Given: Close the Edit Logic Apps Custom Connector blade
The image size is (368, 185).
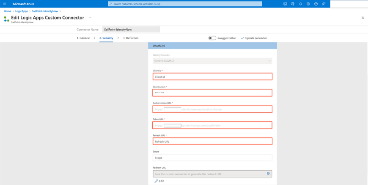Looking at the screenshot, I should point(363,18).
